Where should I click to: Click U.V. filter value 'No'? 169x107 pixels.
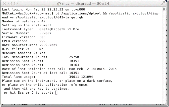pyautogui.click(x=41, y=49)
